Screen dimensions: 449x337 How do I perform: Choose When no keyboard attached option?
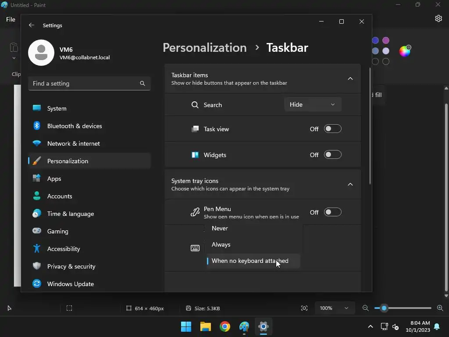(253, 261)
